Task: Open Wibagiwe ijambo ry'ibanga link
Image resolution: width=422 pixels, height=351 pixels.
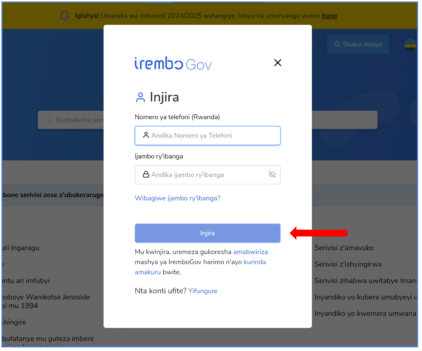Action: click(x=178, y=198)
